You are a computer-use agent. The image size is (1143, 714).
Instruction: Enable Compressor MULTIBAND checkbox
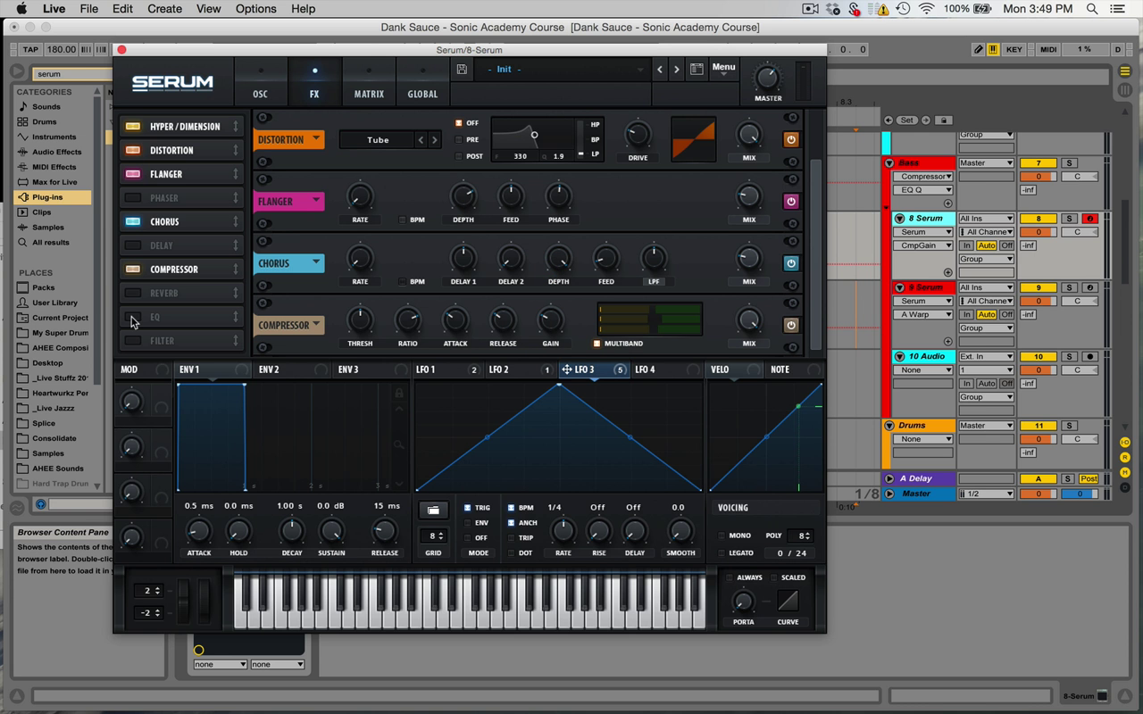[x=597, y=344]
